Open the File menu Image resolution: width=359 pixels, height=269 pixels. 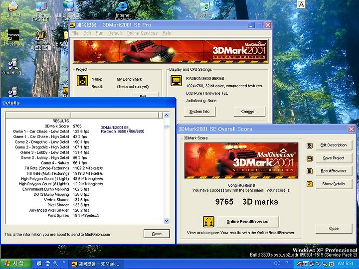75,33
